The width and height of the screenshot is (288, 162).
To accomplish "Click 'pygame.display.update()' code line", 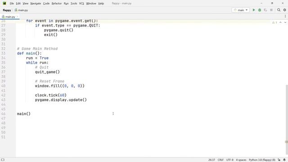I will [61, 100].
